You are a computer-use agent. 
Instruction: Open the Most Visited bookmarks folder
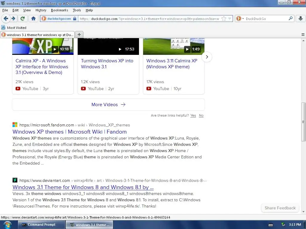pos(14,28)
